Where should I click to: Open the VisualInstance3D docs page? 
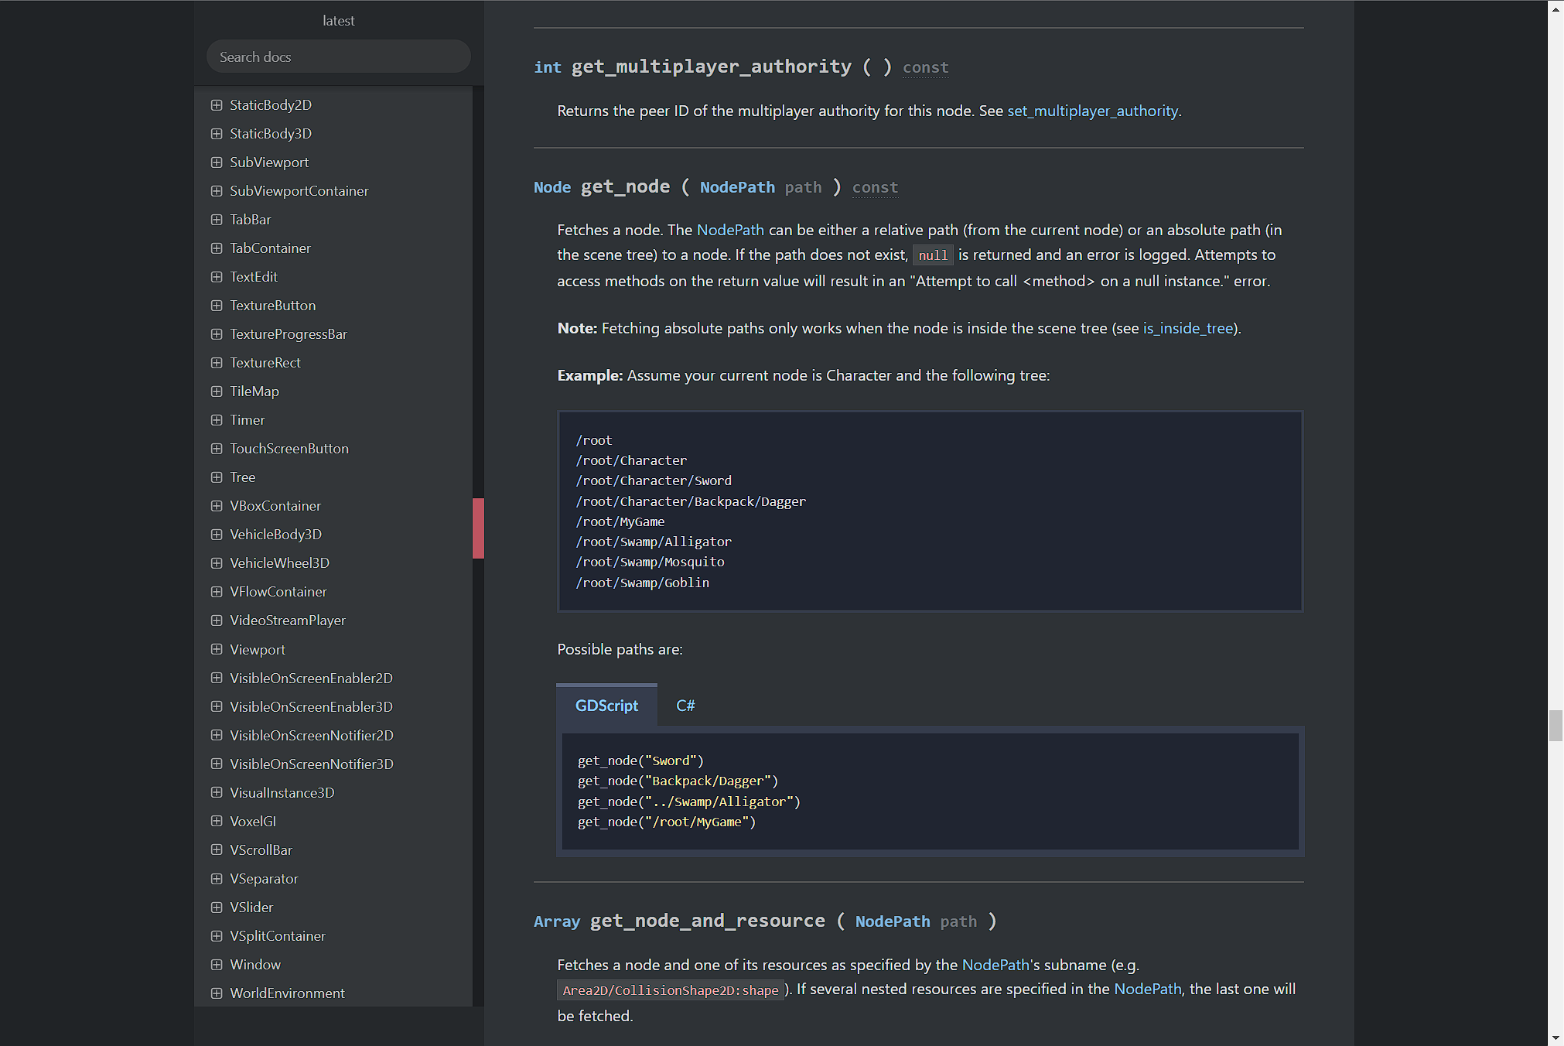pos(282,793)
